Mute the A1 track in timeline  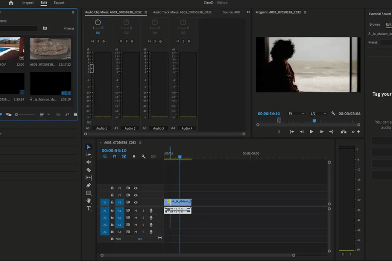[x=135, y=211]
